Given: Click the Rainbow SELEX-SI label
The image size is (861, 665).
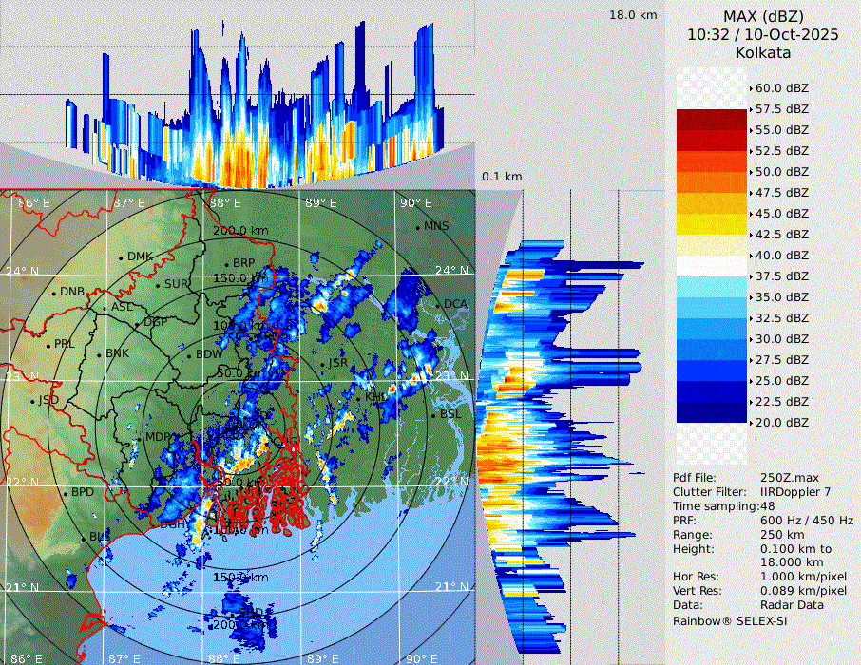Looking at the screenshot, I should pyautogui.click(x=730, y=620).
